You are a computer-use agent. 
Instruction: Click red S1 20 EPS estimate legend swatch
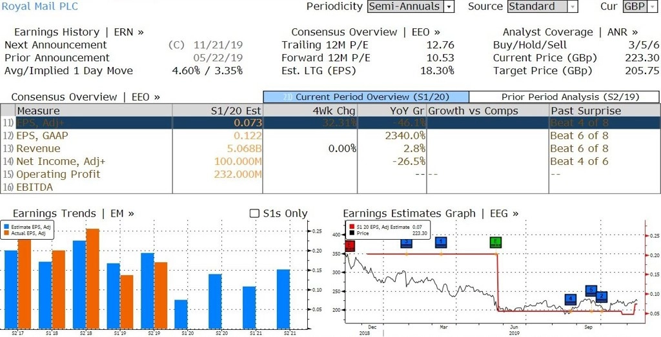click(351, 227)
